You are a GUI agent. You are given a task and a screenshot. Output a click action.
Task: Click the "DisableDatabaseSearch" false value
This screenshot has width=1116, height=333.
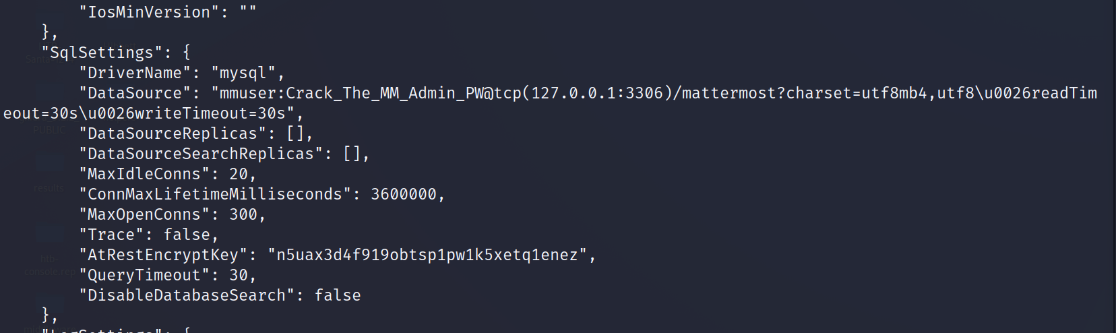(x=338, y=295)
